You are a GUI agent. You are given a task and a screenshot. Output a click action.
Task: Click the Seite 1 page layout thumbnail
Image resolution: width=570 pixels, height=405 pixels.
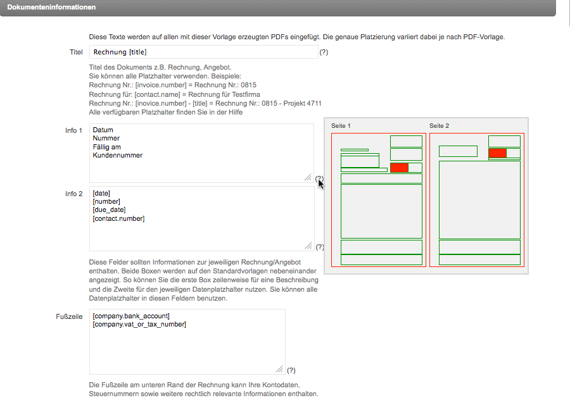(379, 200)
